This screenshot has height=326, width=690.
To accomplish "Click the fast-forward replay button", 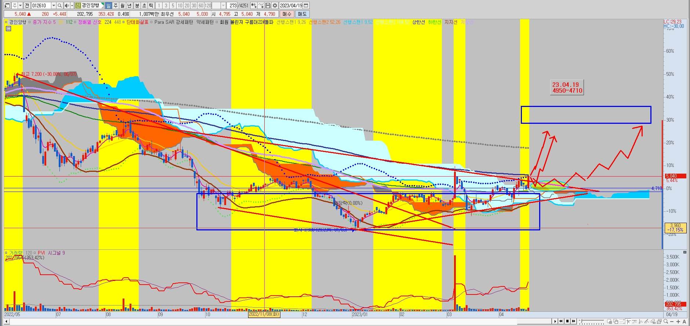I will click(x=574, y=321).
